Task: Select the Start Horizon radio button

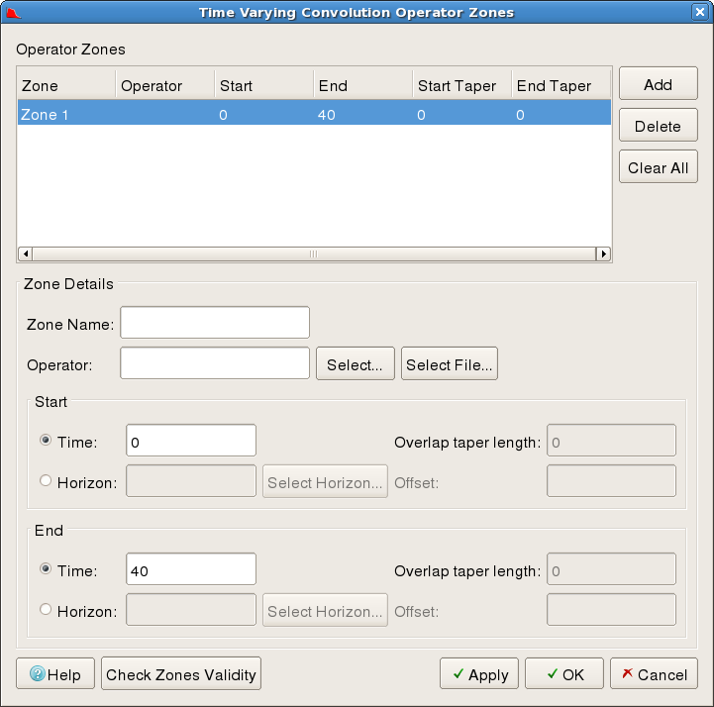Action: (x=46, y=481)
